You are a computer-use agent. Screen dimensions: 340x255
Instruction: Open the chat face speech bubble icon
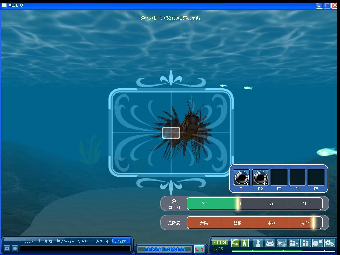coord(317,243)
